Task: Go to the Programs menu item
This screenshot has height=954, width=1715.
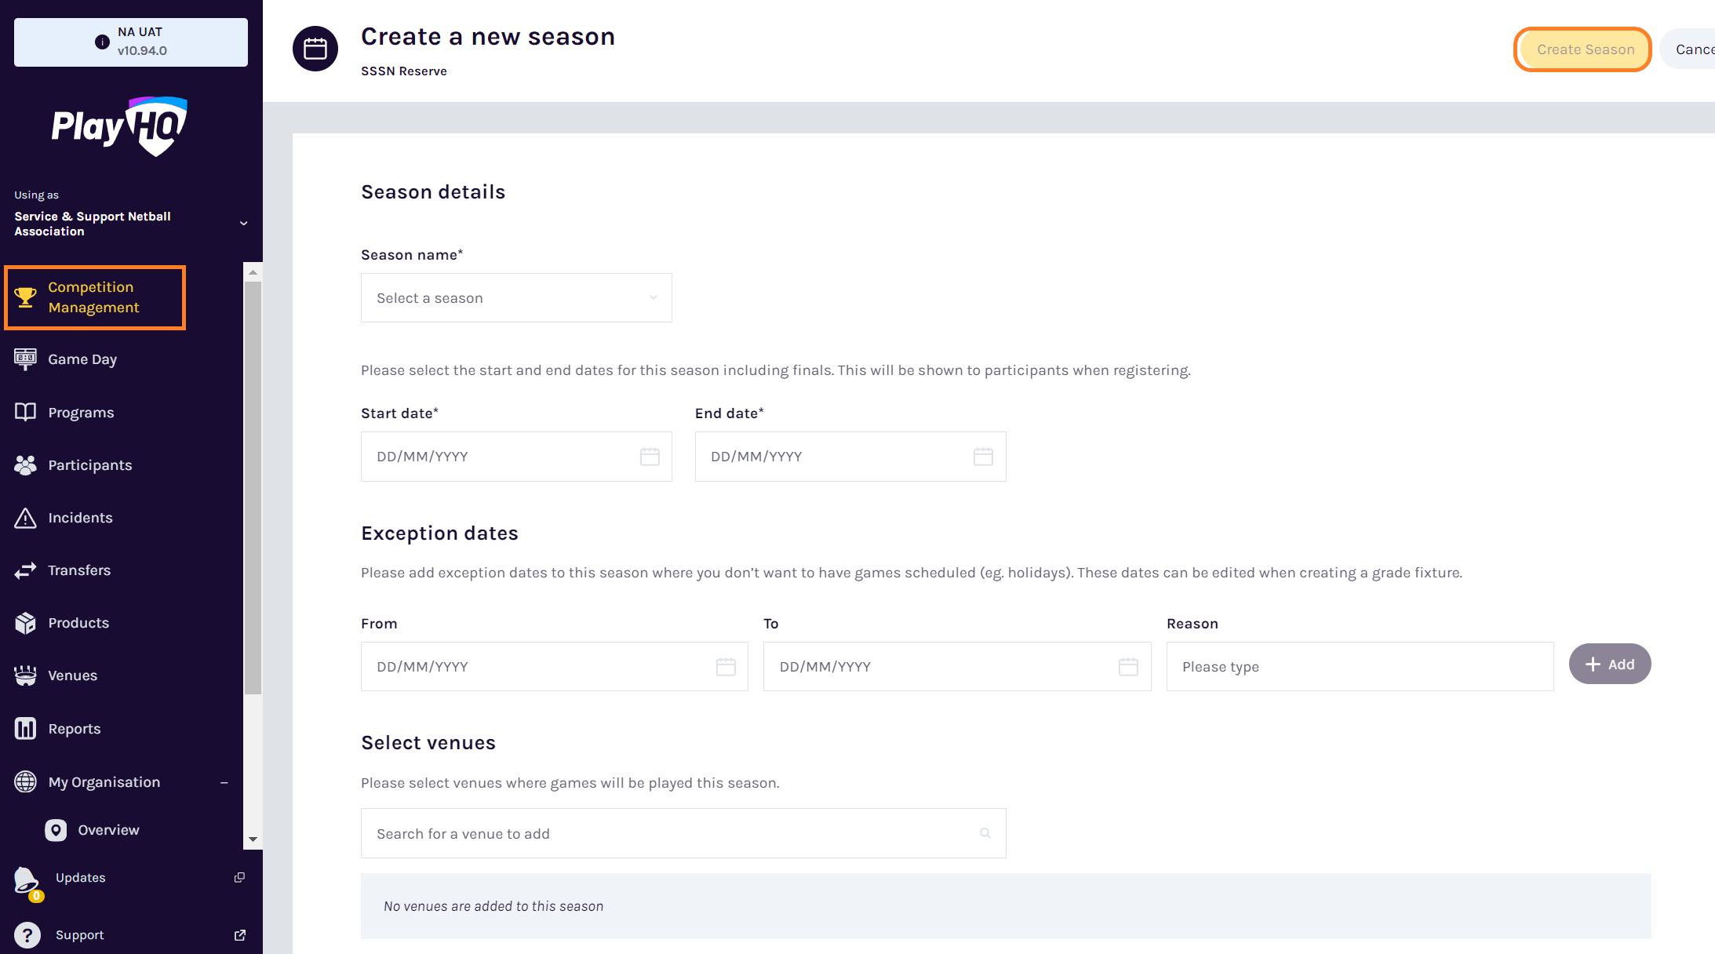Action: (81, 413)
